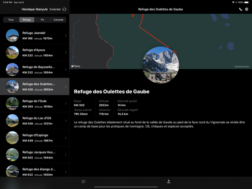The image size is (252, 189).
Task: Expand Refuge Jeandel row chevron
Action: [x=66, y=36]
